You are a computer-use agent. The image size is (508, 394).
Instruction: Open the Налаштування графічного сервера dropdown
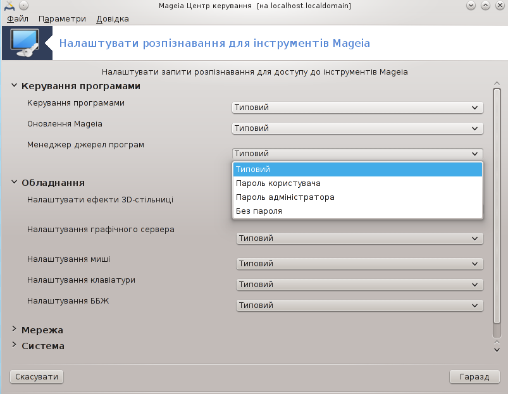359,238
